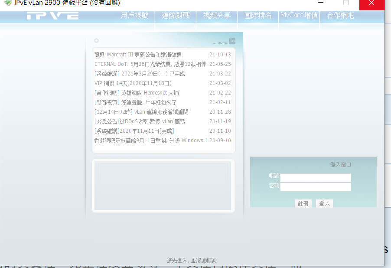This screenshot has height=268, width=391.
Task: Open [系統維護] 2021年3月29日 news item
Action: [x=140, y=74]
